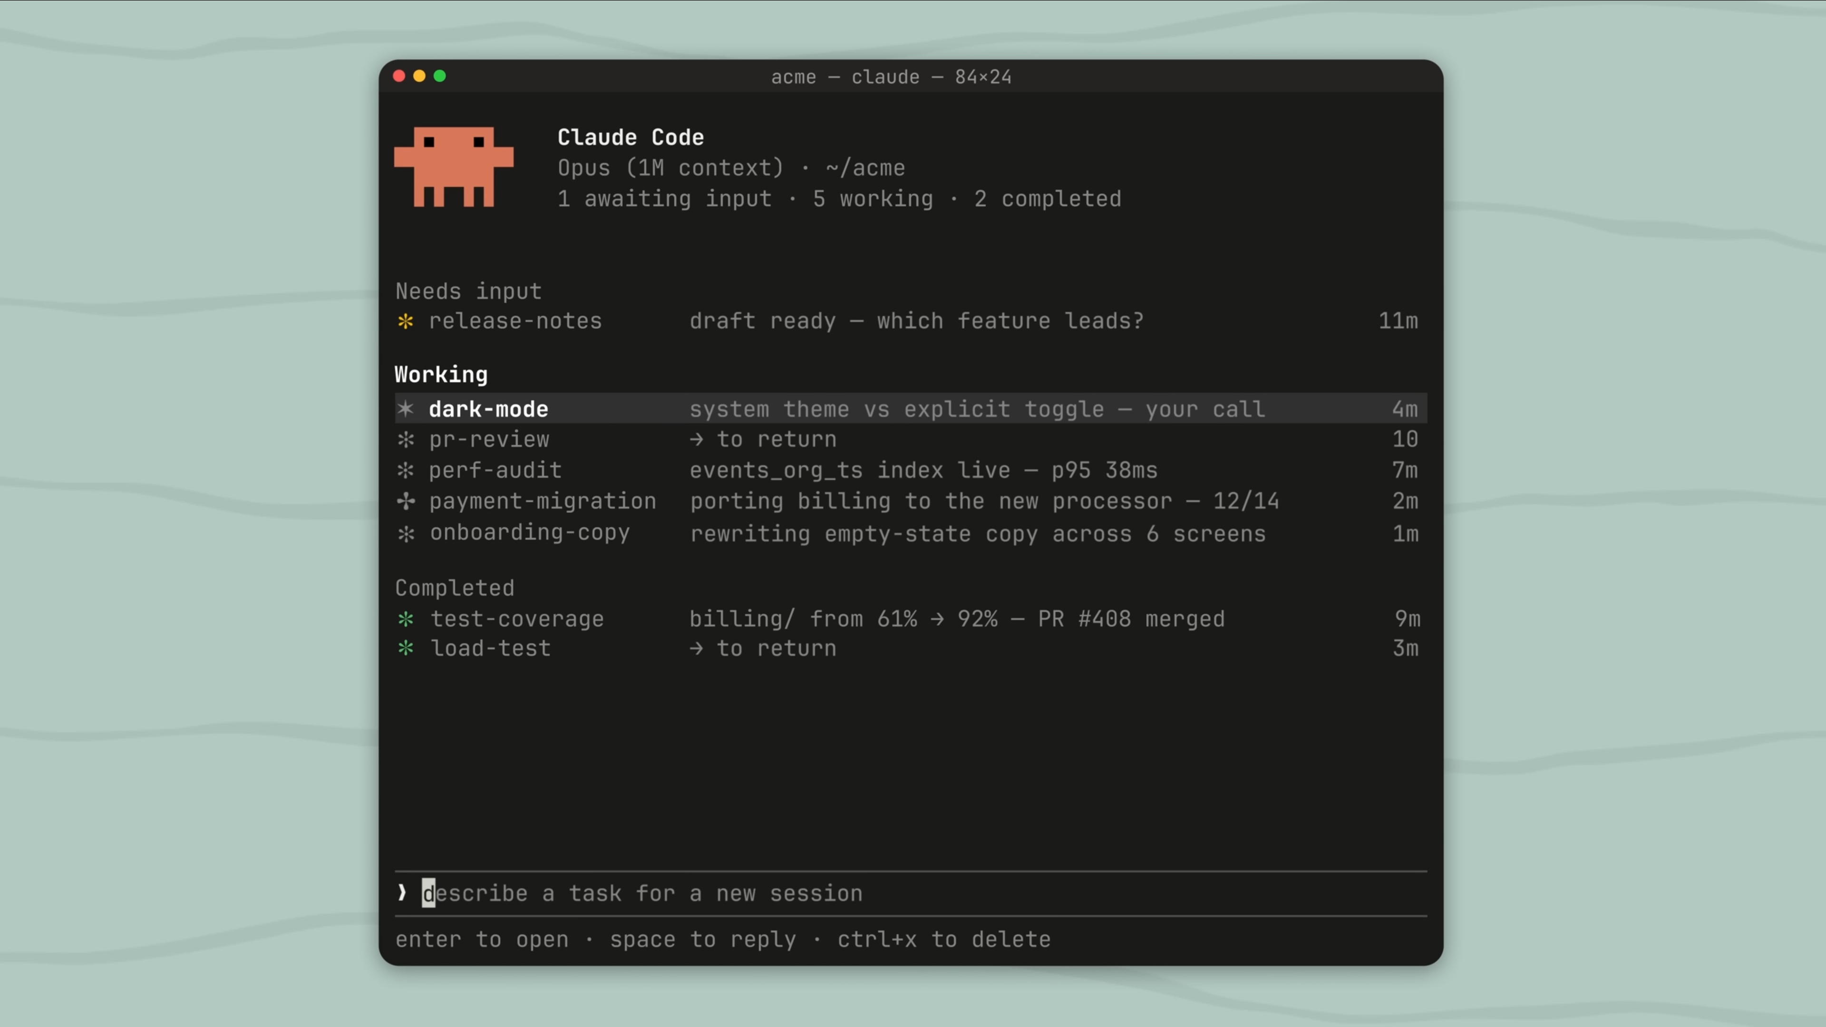1826x1027 pixels.
Task: Click the '1m' time for onboarding-copy
Action: point(1405,533)
